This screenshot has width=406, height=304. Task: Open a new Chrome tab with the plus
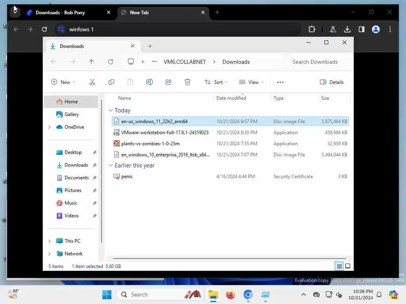(217, 12)
